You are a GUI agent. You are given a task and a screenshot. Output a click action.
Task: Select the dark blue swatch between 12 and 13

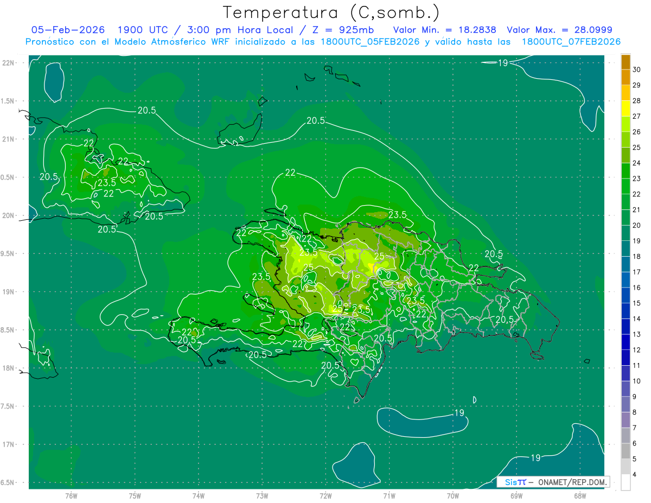[x=626, y=342]
